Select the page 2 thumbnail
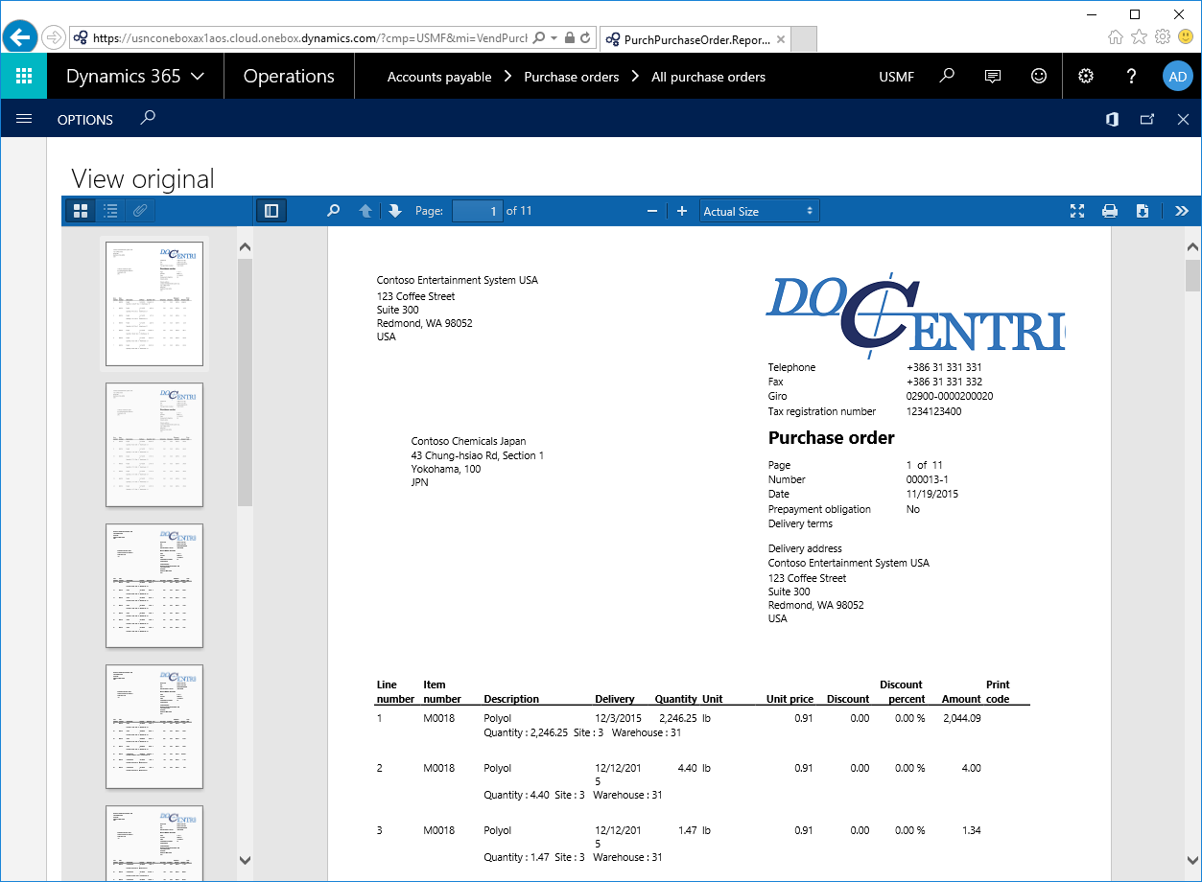The height and width of the screenshot is (882, 1202). tap(154, 445)
